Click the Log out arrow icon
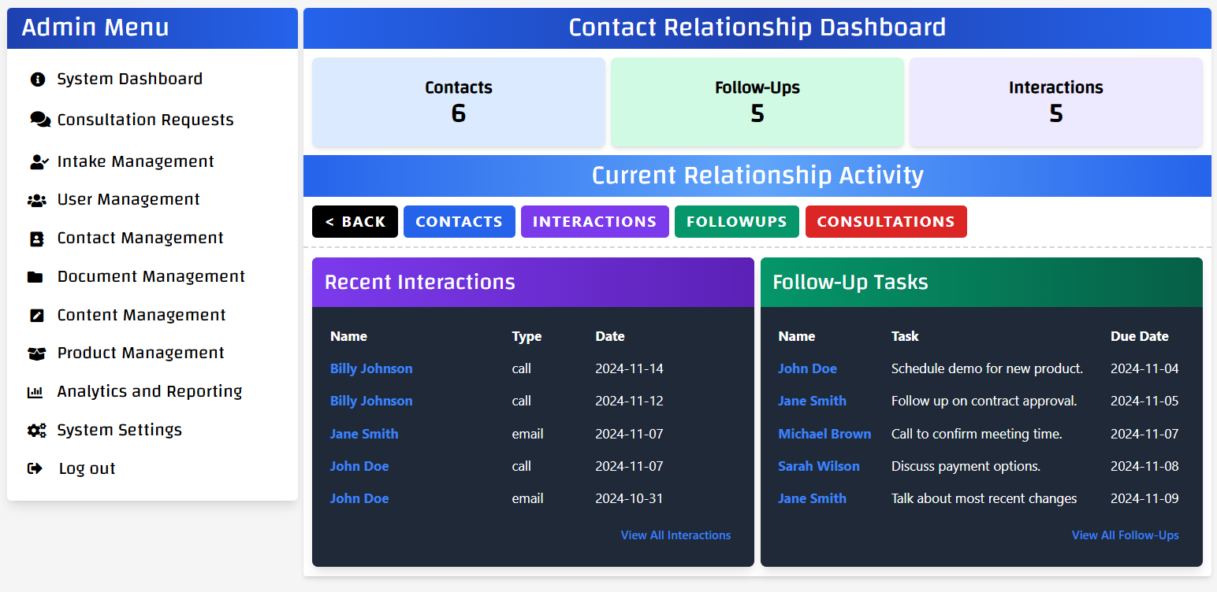 tap(35, 468)
